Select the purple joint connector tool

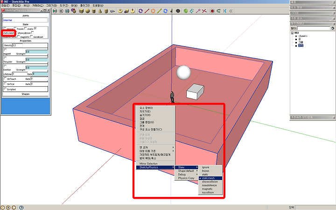pyautogui.click(x=198, y=11)
